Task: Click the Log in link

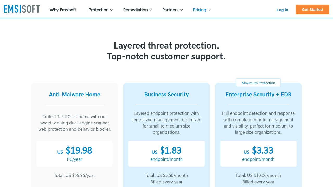Action: pos(282,10)
